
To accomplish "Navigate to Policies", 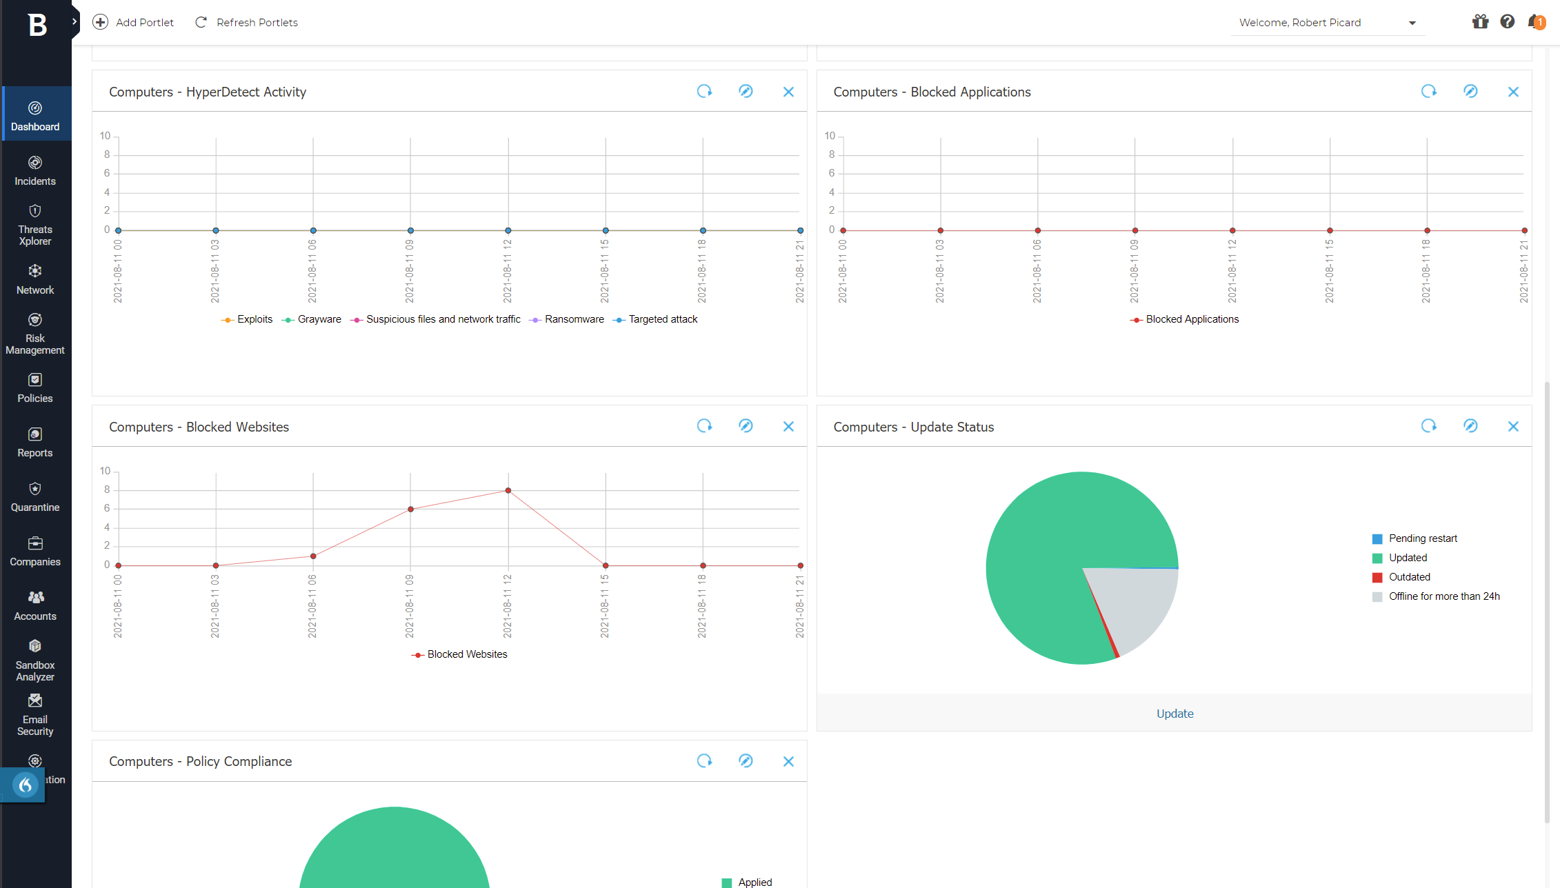I will [35, 388].
